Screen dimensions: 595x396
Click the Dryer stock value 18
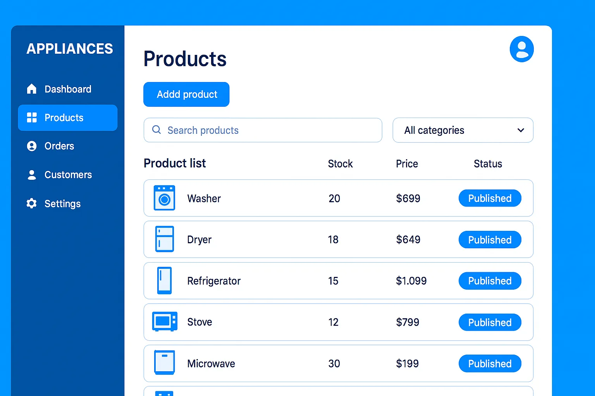tap(333, 240)
